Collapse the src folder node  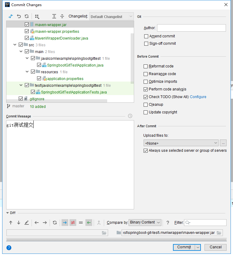pyautogui.click(x=15, y=44)
